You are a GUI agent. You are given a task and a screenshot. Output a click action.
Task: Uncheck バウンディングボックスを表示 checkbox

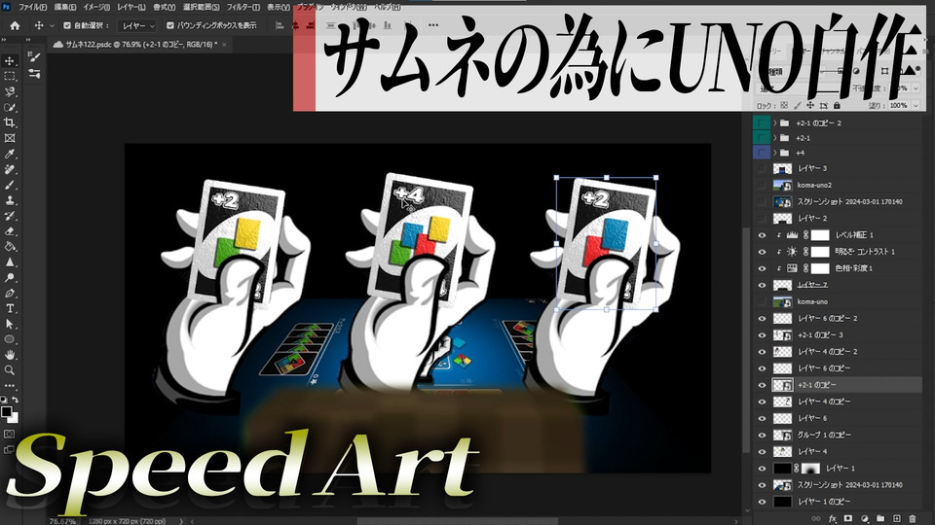tap(169, 25)
